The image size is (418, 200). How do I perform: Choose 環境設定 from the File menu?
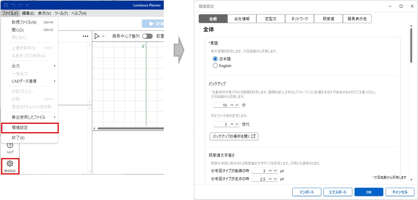(x=30, y=128)
